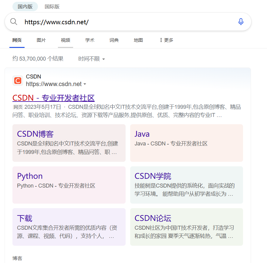Switch to 国内版 search mode
The width and height of the screenshot is (267, 263).
25,7
